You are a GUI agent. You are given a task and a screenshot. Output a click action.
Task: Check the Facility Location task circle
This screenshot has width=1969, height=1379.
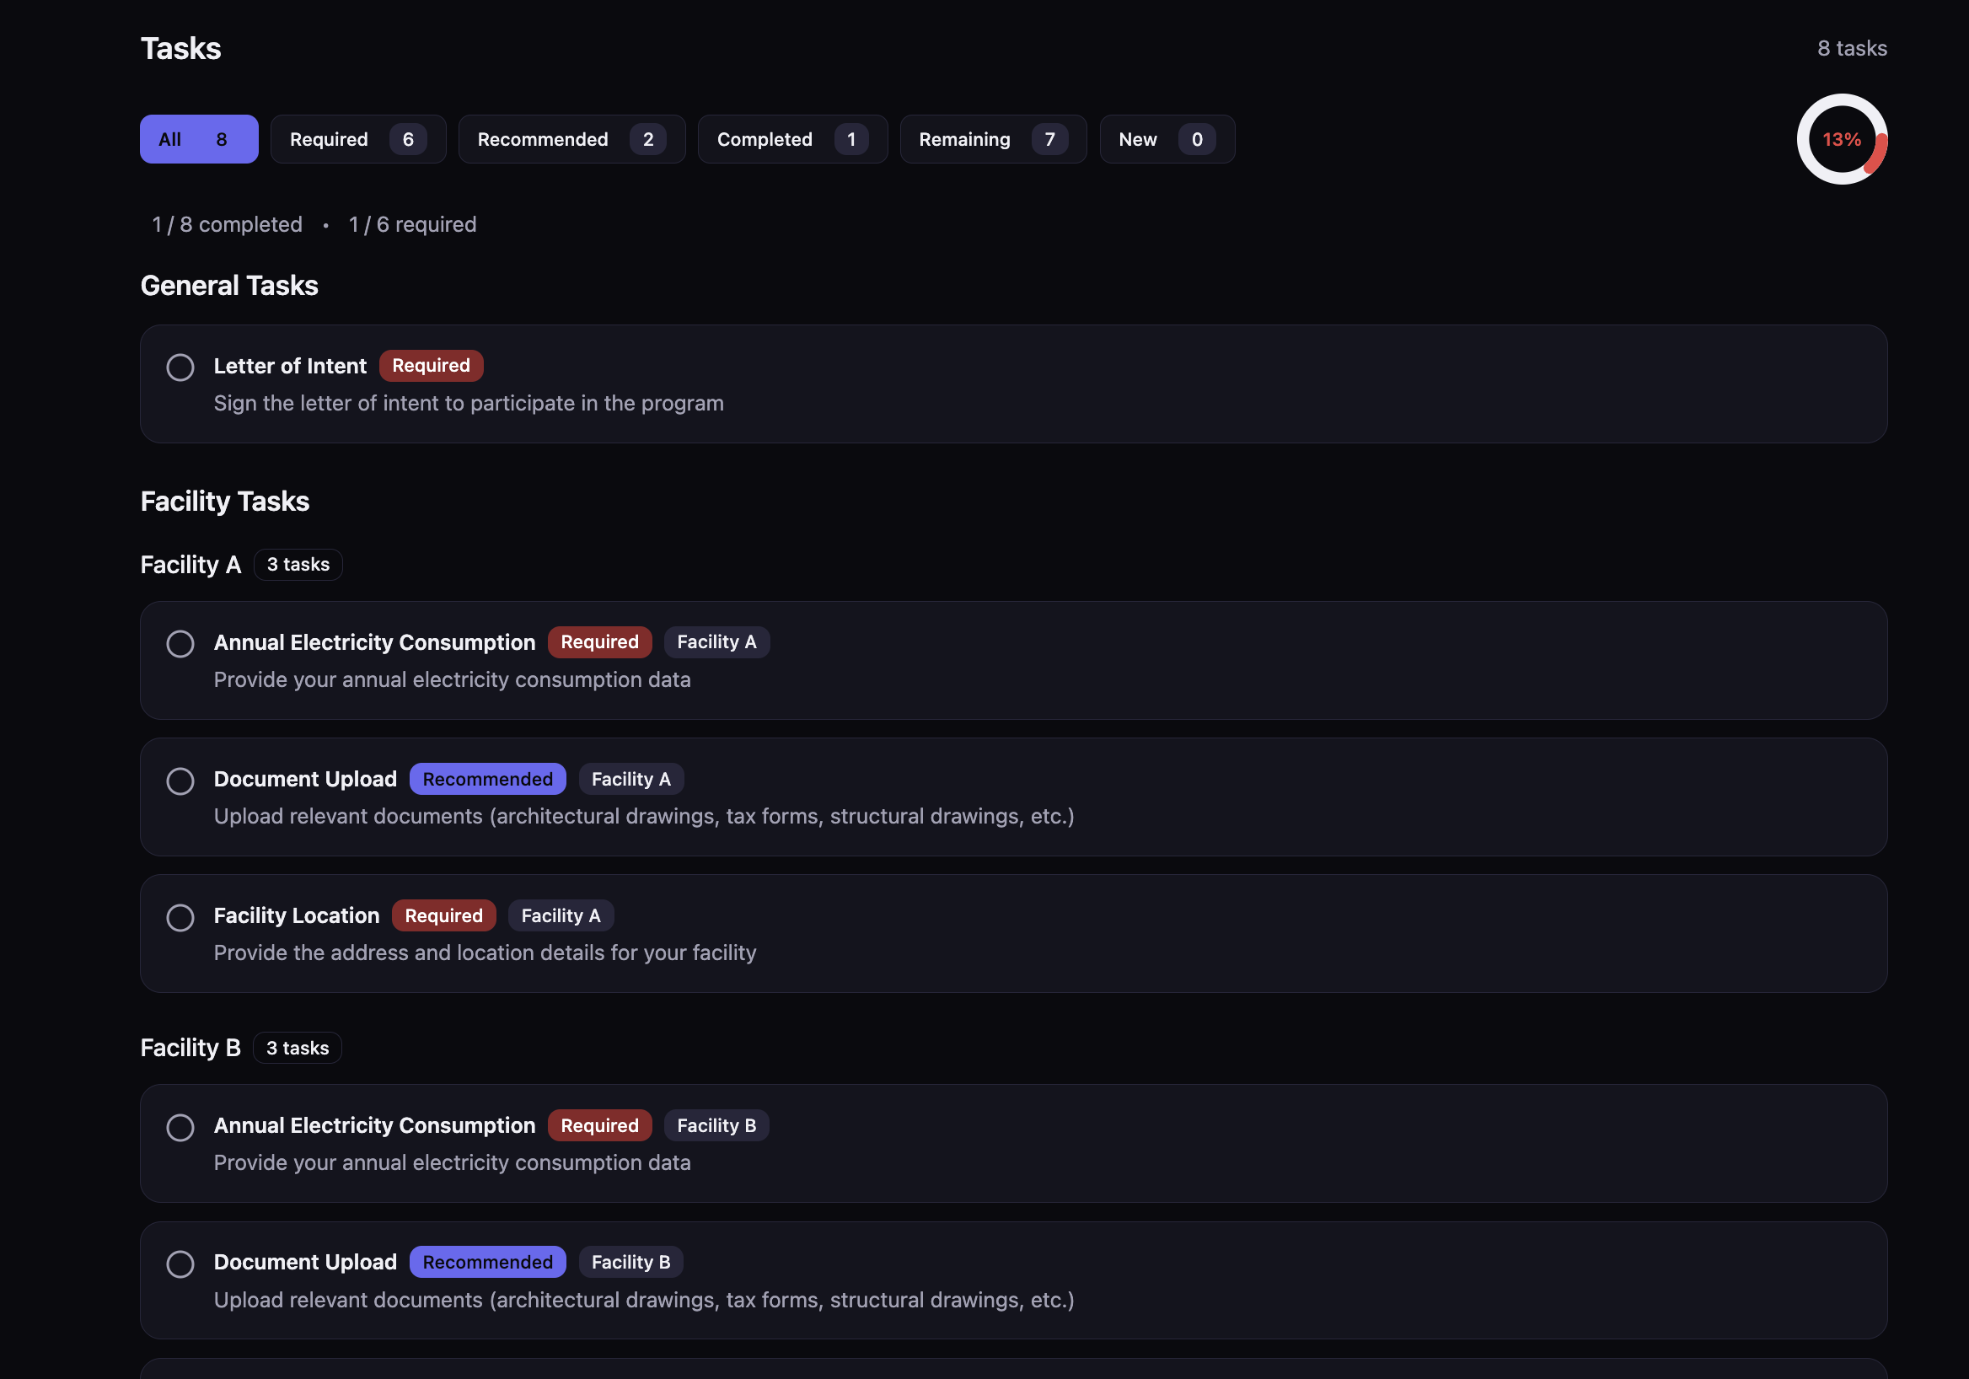[180, 918]
